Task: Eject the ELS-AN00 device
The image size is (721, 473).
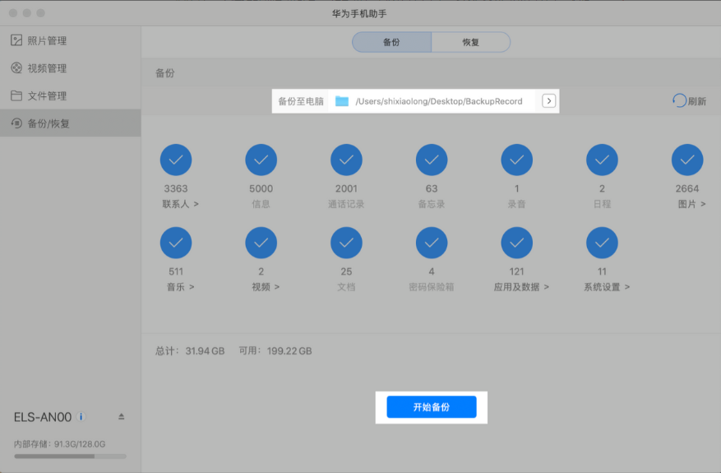Action: 122,416
